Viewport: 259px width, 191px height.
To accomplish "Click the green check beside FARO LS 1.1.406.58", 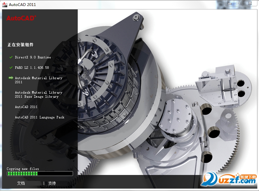I will click(x=11, y=68).
